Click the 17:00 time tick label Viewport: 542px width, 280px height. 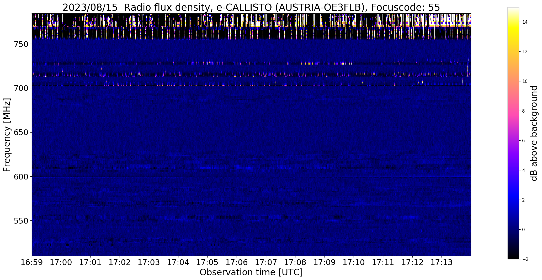coord(61,262)
